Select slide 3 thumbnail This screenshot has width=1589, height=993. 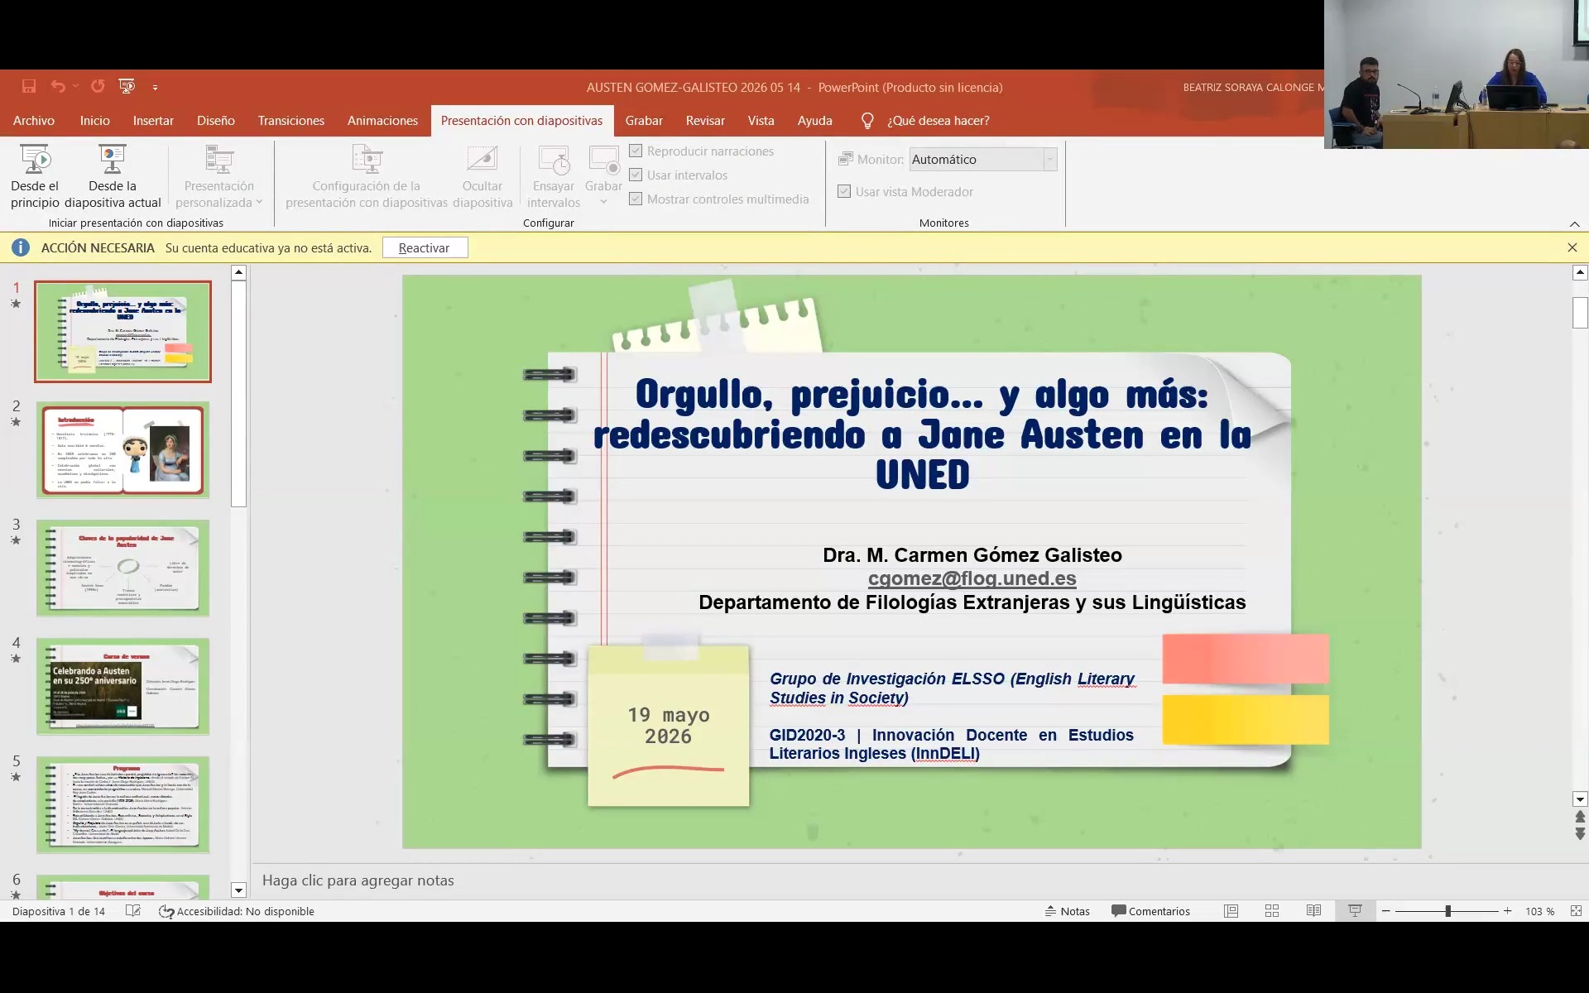click(122, 568)
